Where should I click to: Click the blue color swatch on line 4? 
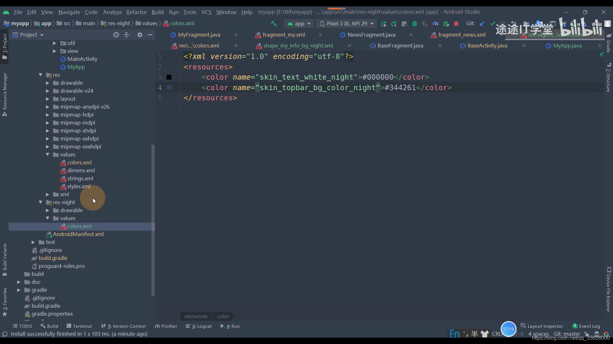169,87
